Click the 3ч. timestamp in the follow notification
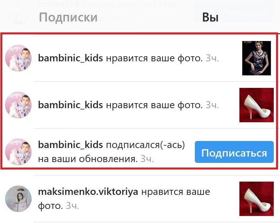This screenshot has height=223, width=280. pyautogui.click(x=147, y=159)
